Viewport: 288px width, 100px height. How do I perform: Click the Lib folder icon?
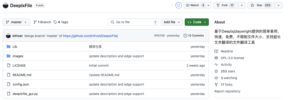tap(9, 46)
